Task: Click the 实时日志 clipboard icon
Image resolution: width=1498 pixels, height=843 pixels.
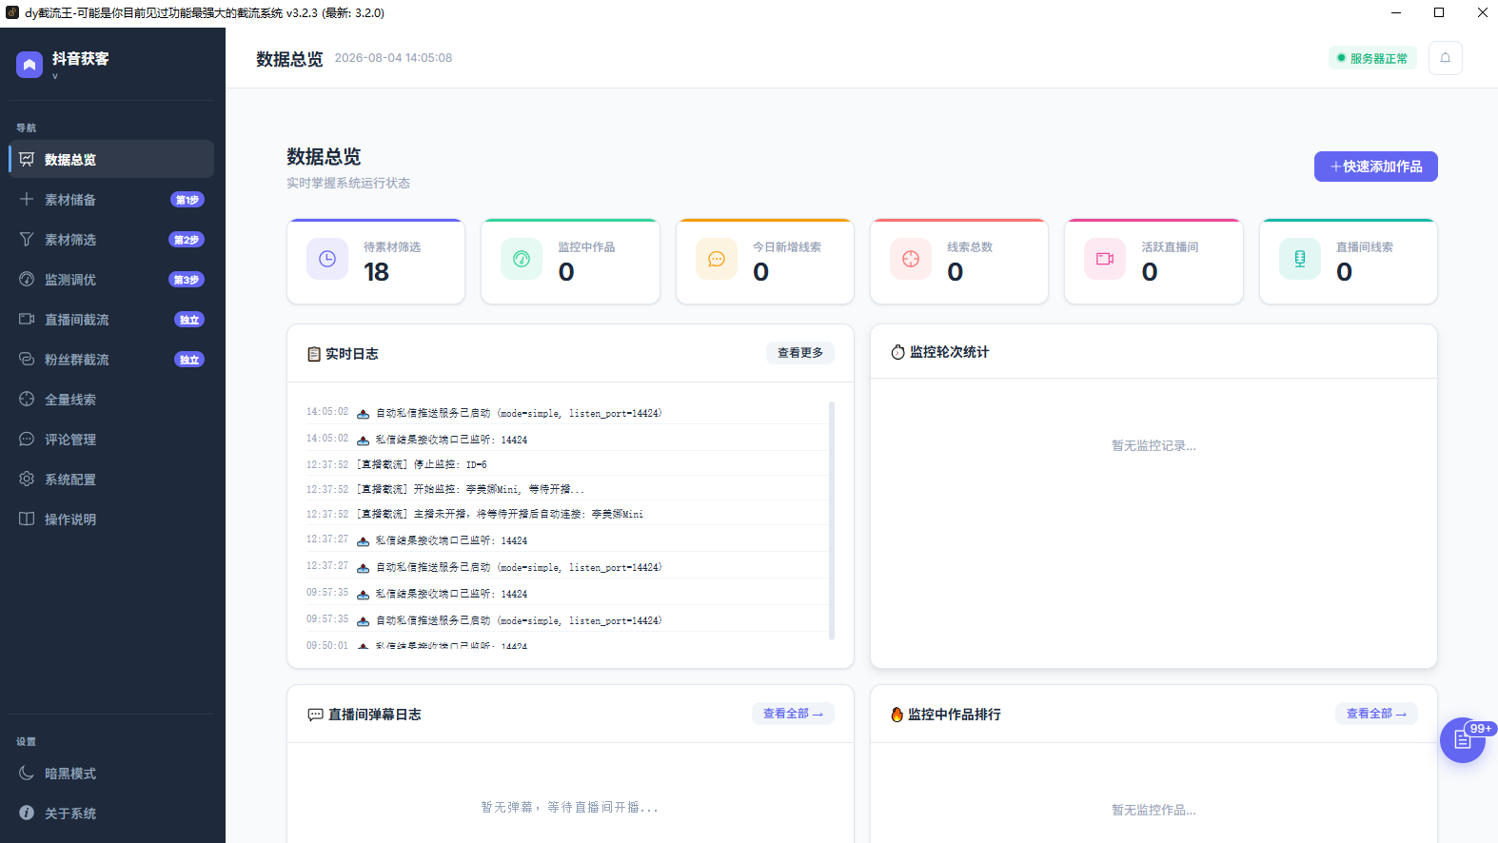Action: click(314, 354)
